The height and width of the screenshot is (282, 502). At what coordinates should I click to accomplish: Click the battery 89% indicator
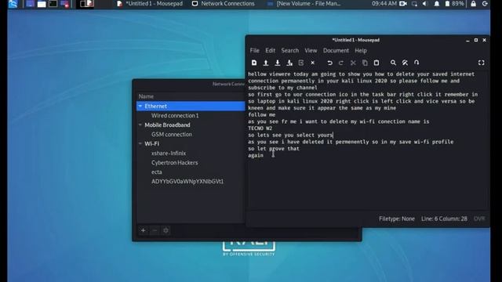pyautogui.click(x=455, y=4)
